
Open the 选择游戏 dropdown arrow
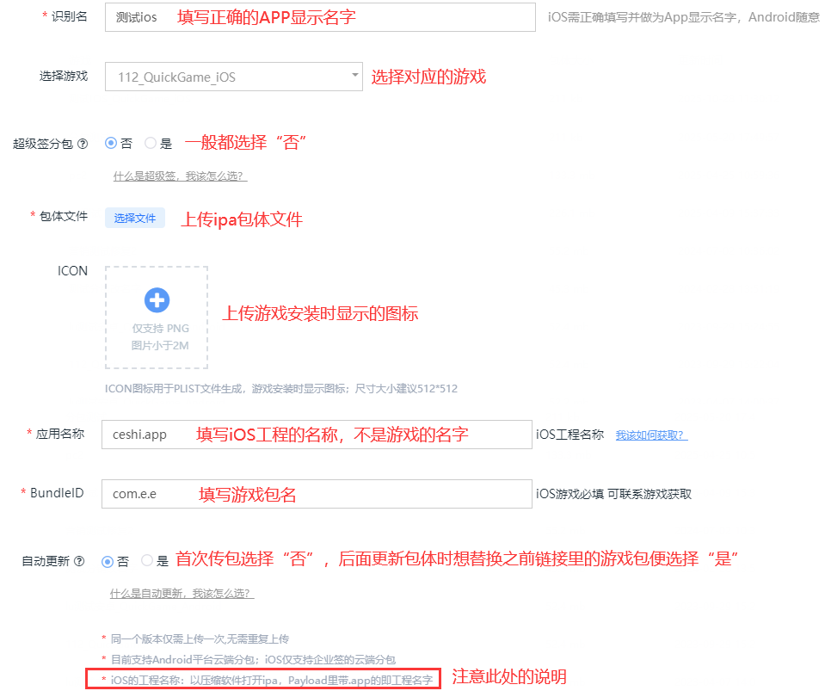(x=354, y=76)
